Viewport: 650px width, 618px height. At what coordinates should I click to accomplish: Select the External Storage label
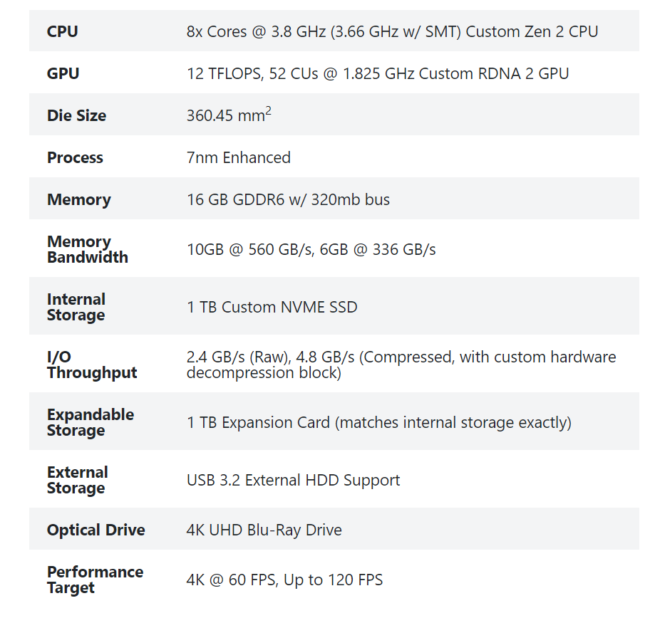(x=78, y=480)
